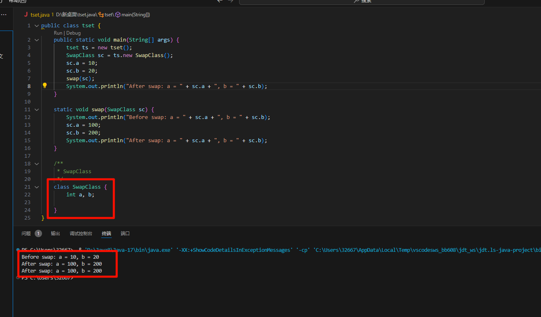
Task: Click the Java file icon in breadcrumb
Action: 26,15
